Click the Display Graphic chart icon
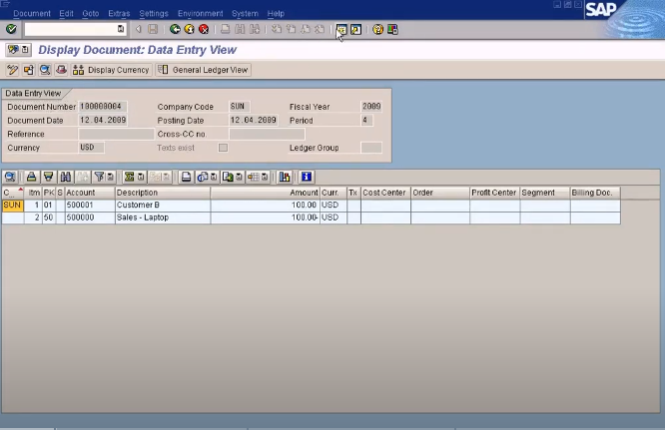 [x=285, y=177]
